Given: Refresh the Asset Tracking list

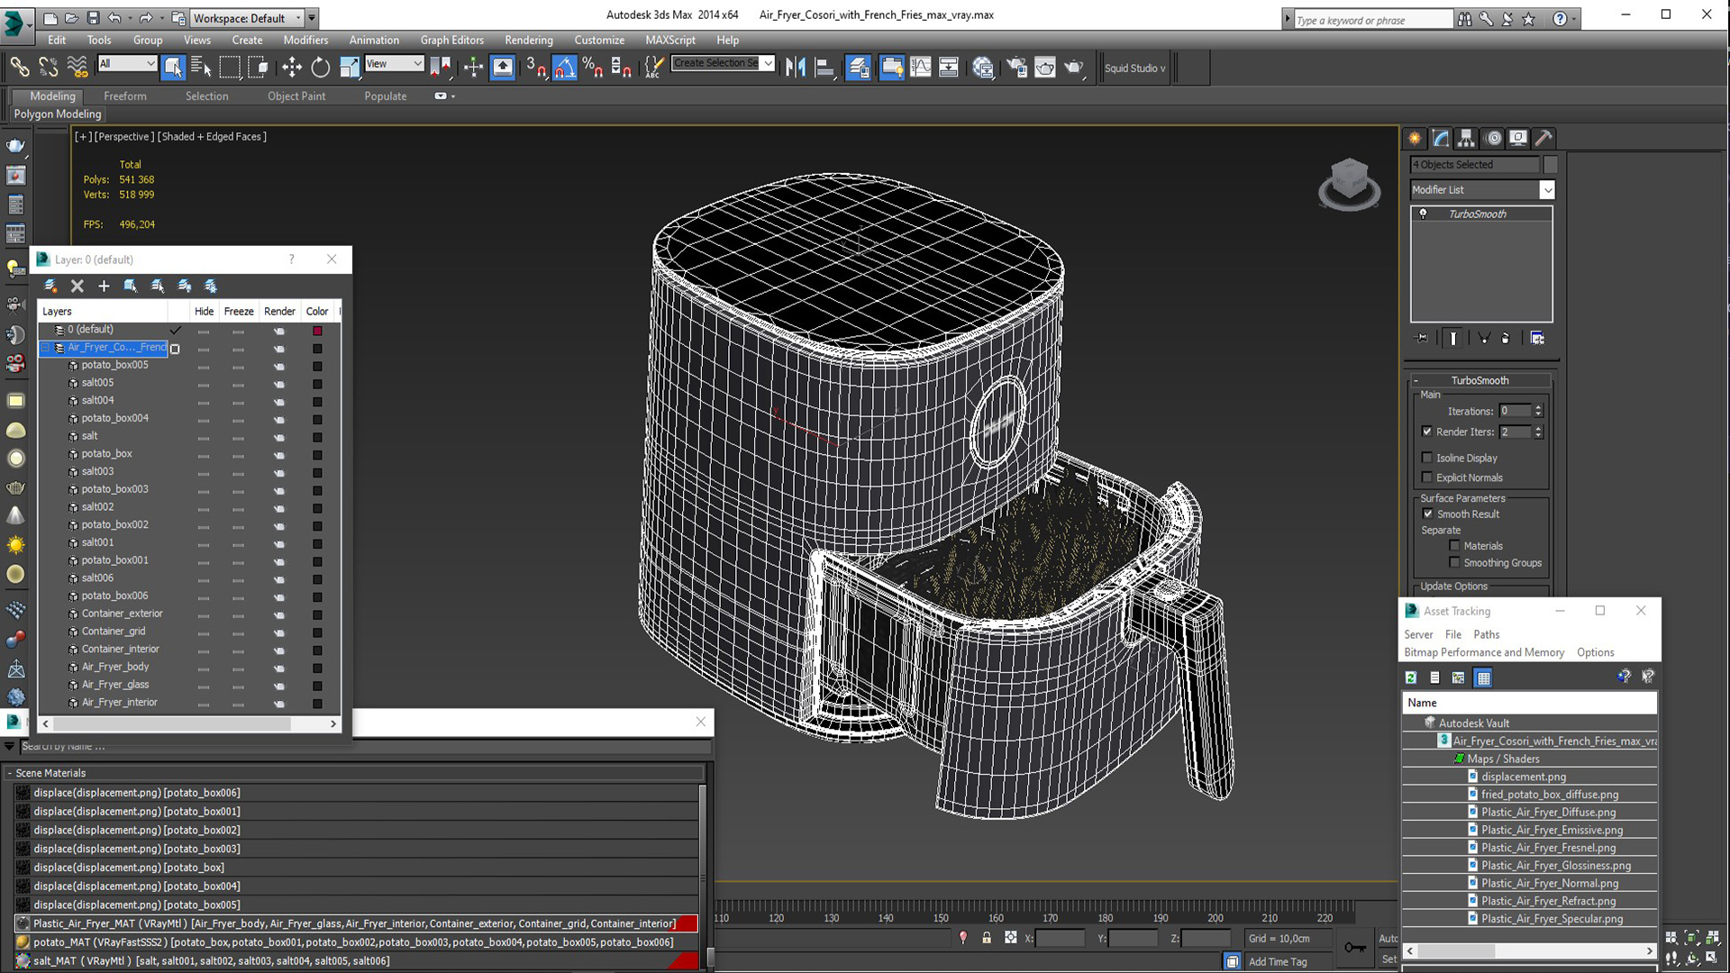Looking at the screenshot, I should [1411, 677].
